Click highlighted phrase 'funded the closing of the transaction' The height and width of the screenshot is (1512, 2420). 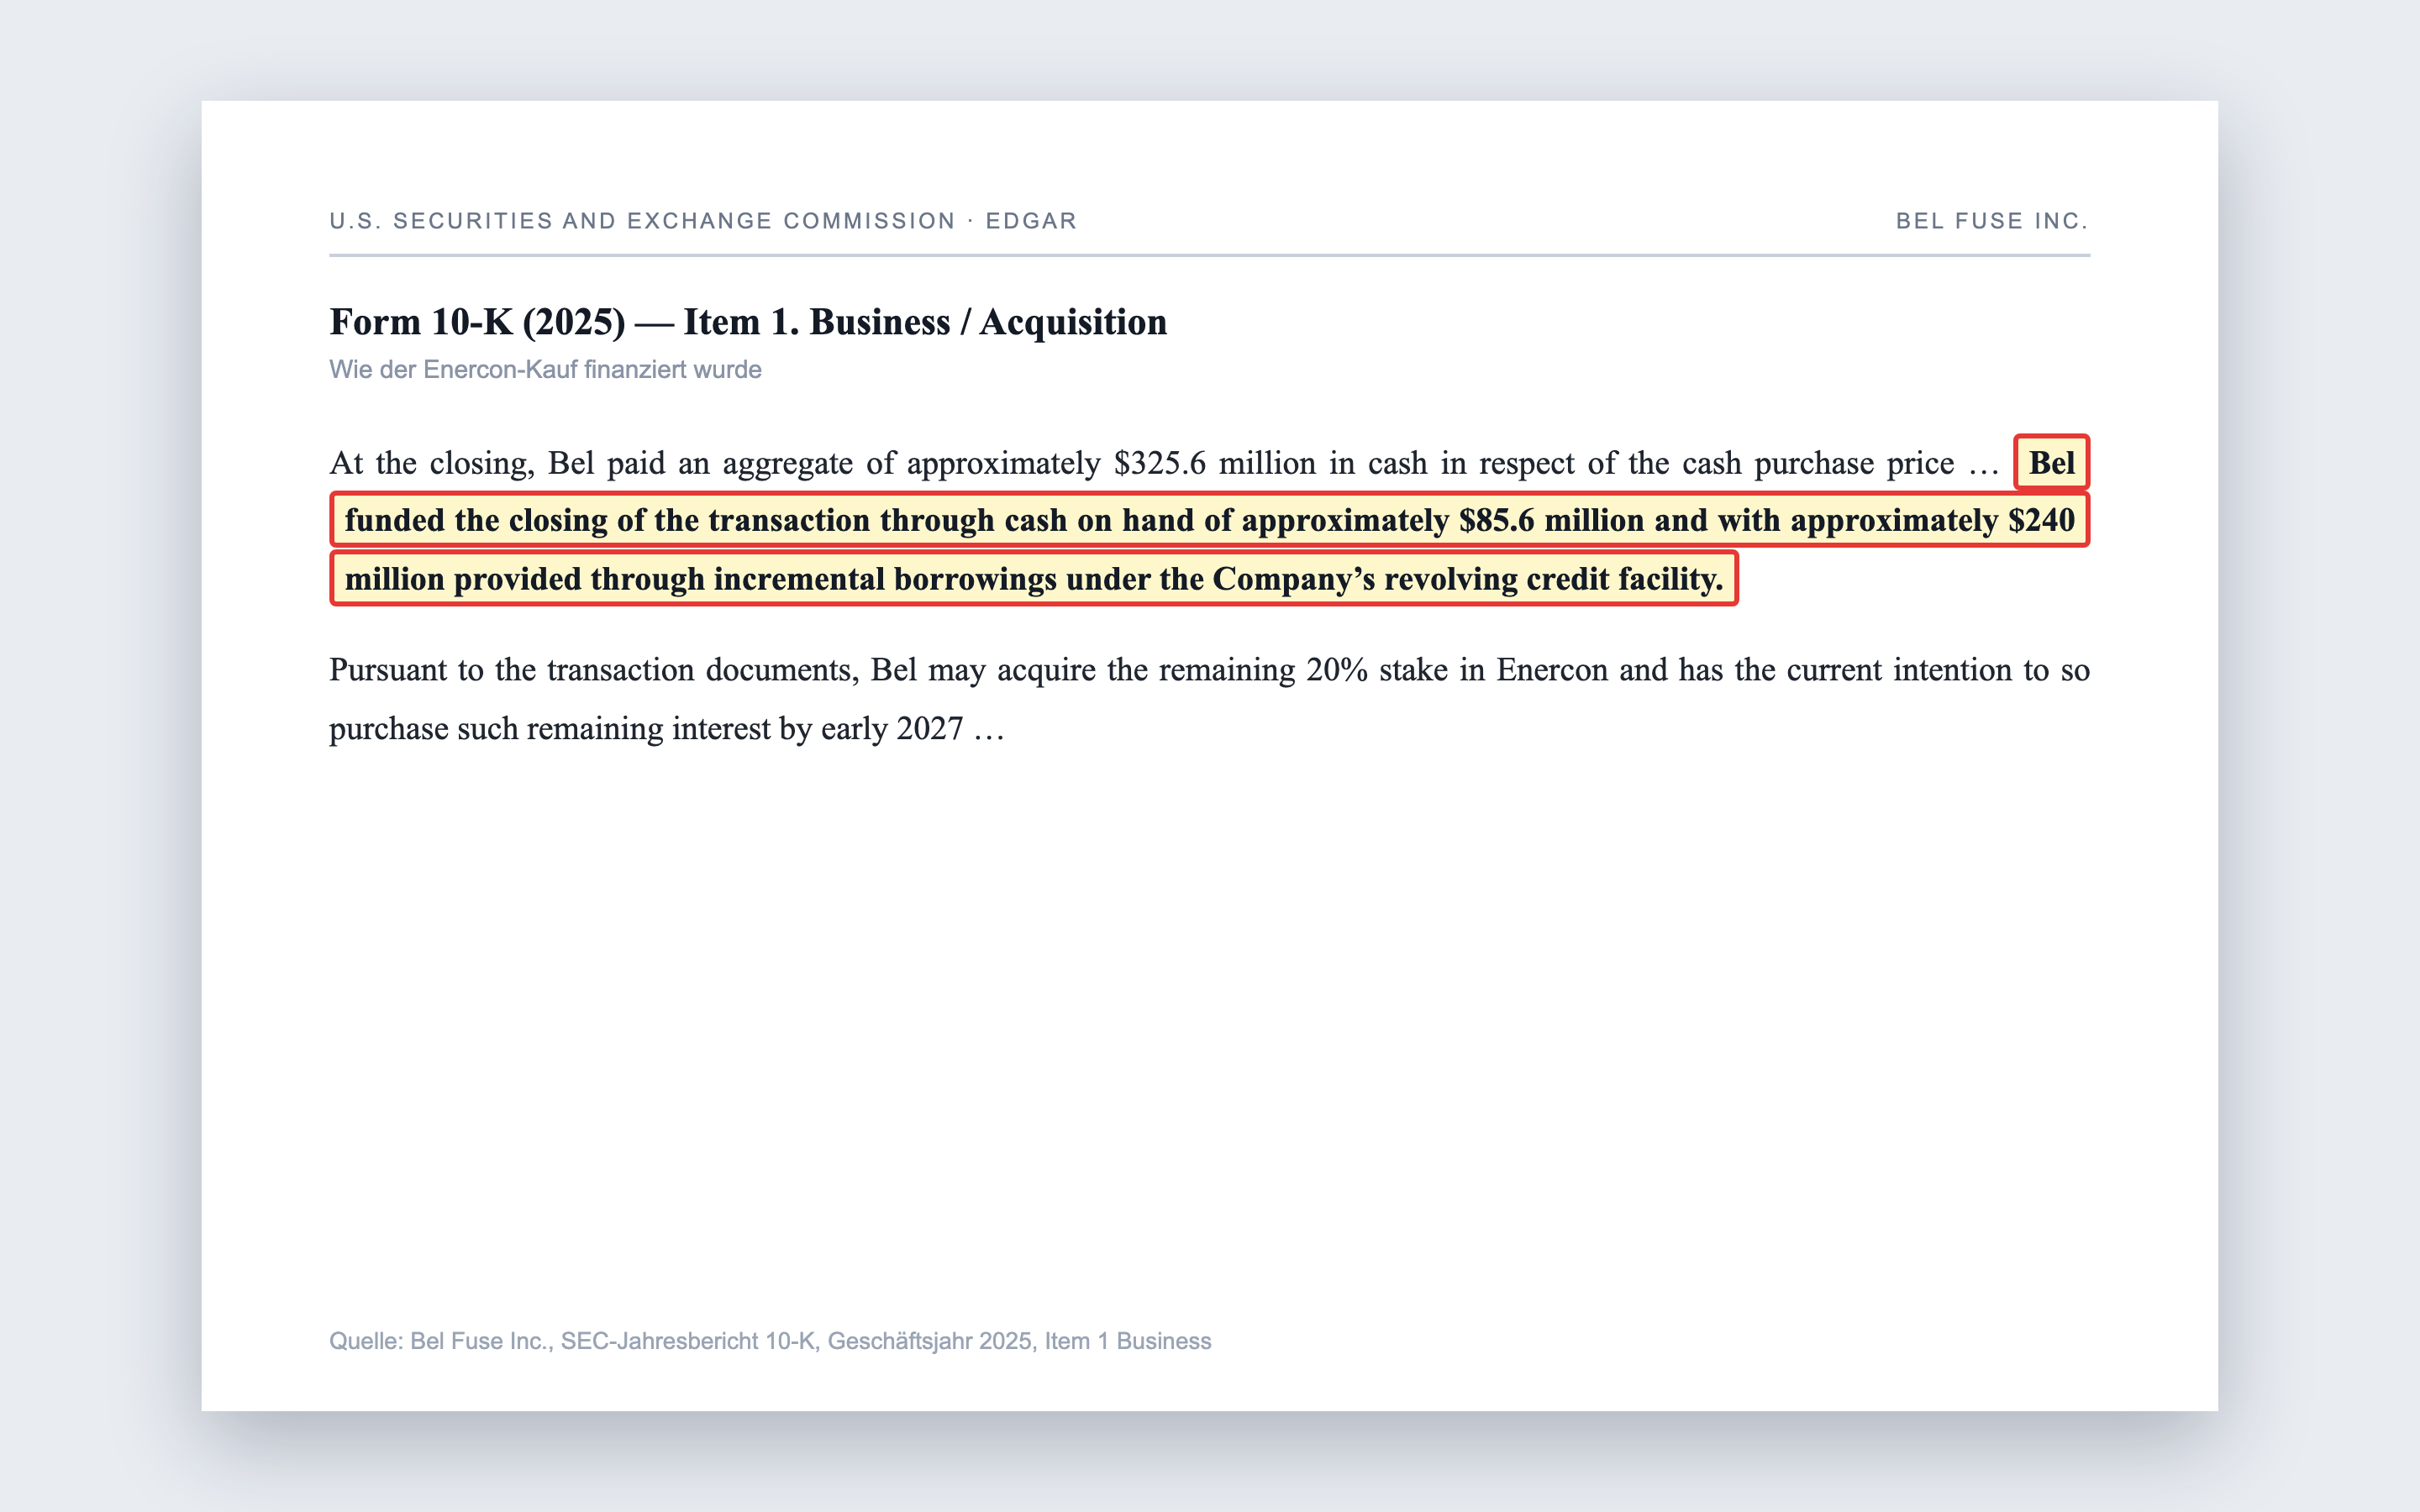click(x=607, y=520)
